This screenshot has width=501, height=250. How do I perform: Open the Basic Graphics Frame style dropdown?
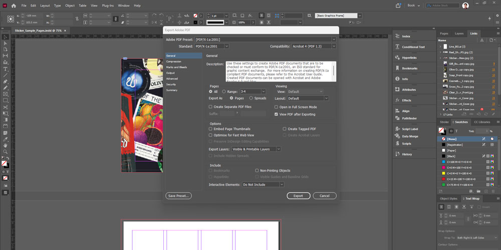point(360,15)
